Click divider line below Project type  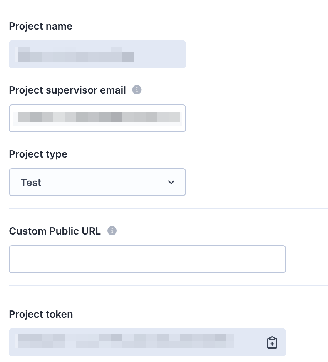click(168, 209)
